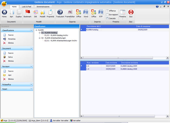Image resolution: width=170 pixels, height=123 pixels.
Task: Click the Argo application orb logo
Action: coord(4,4)
